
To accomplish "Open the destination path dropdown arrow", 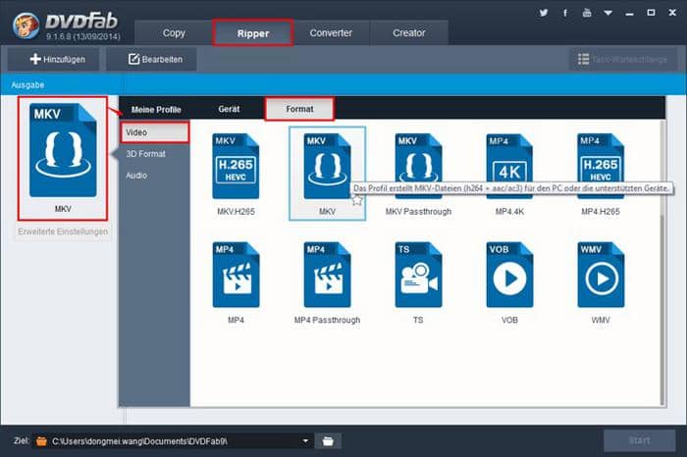I will pos(305,440).
